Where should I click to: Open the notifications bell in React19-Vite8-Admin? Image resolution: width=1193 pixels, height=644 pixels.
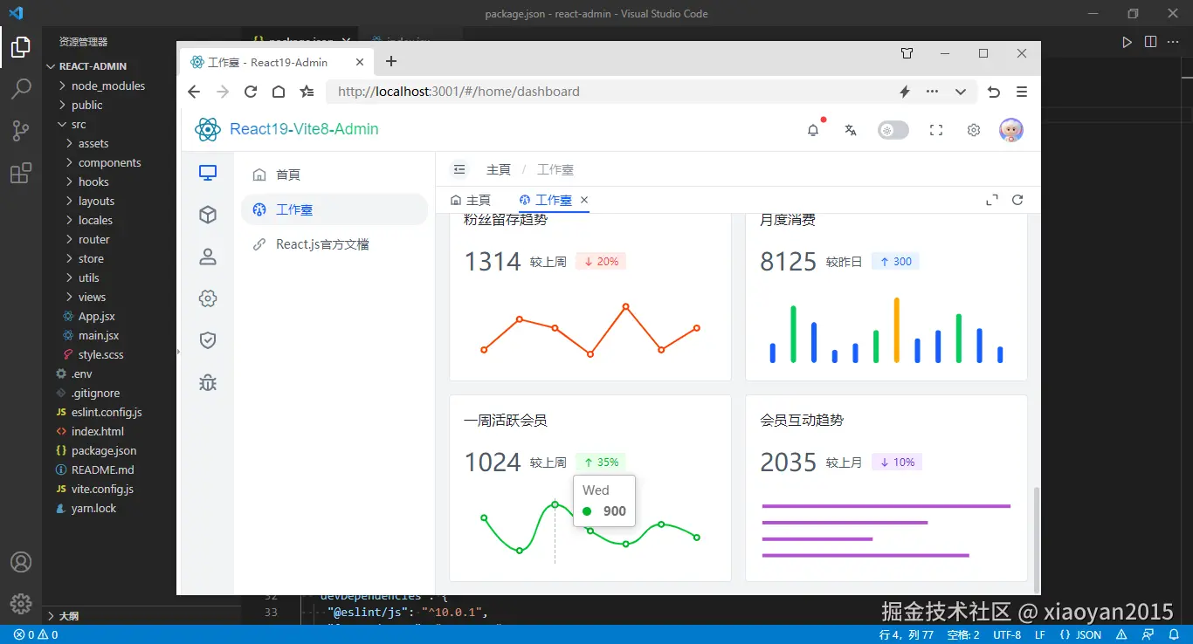[x=813, y=130]
